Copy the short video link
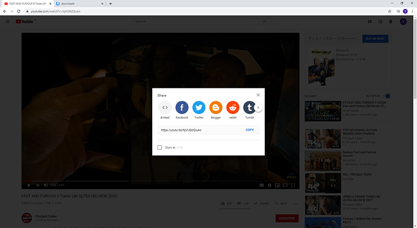 (x=250, y=130)
